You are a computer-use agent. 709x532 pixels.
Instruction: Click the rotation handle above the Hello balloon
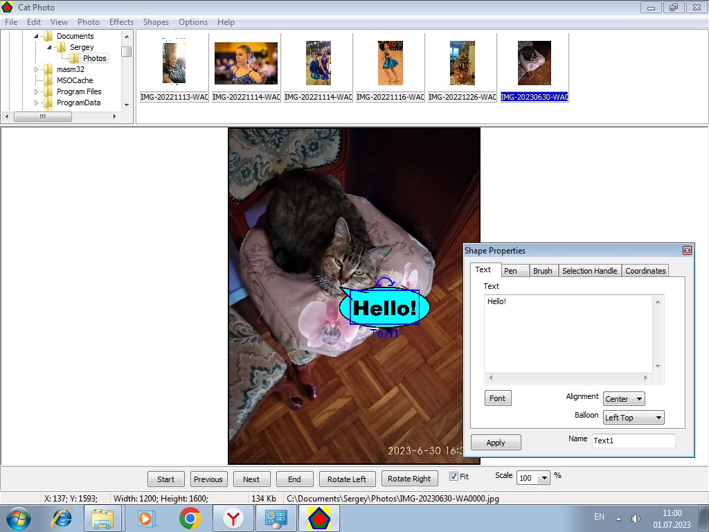(384, 283)
